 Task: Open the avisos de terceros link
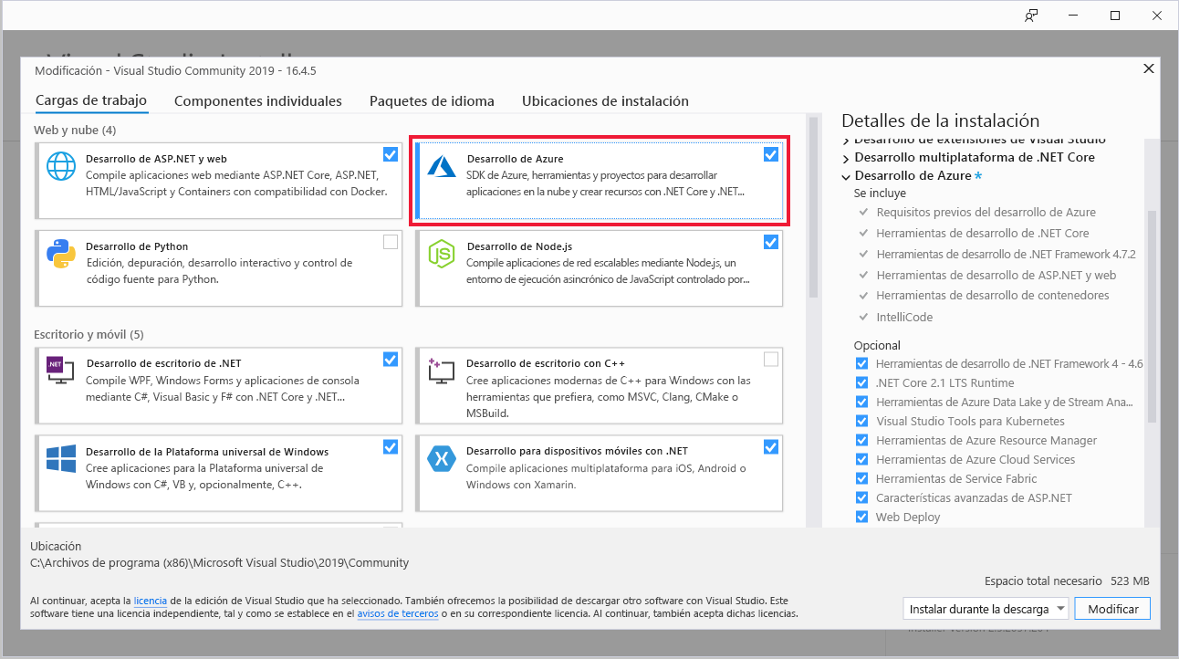398,614
